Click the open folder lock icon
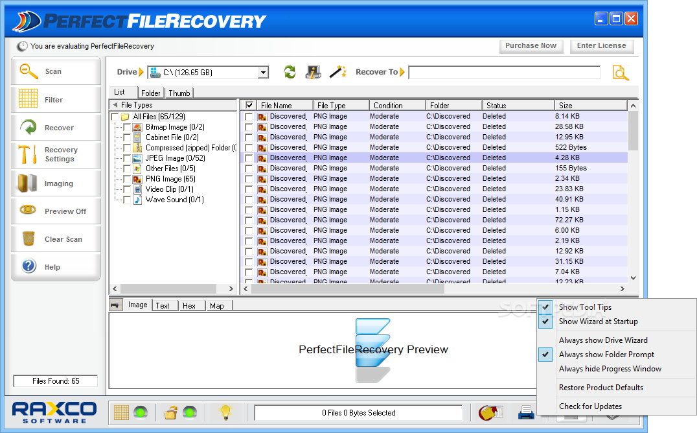This screenshot has width=697, height=433. [x=171, y=412]
